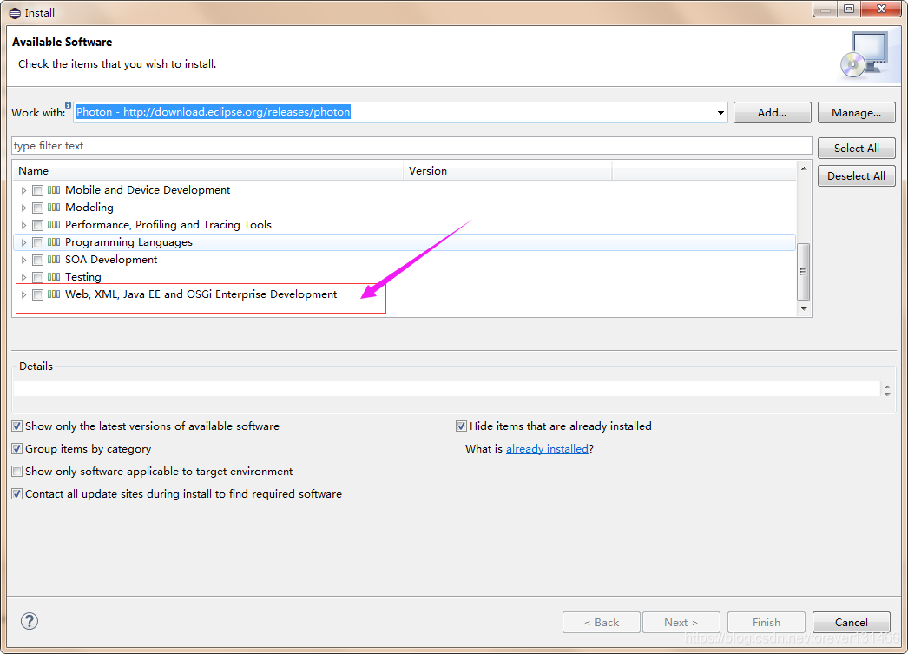This screenshot has width=908, height=654.
Task: Click the Version column header
Action: pos(507,171)
